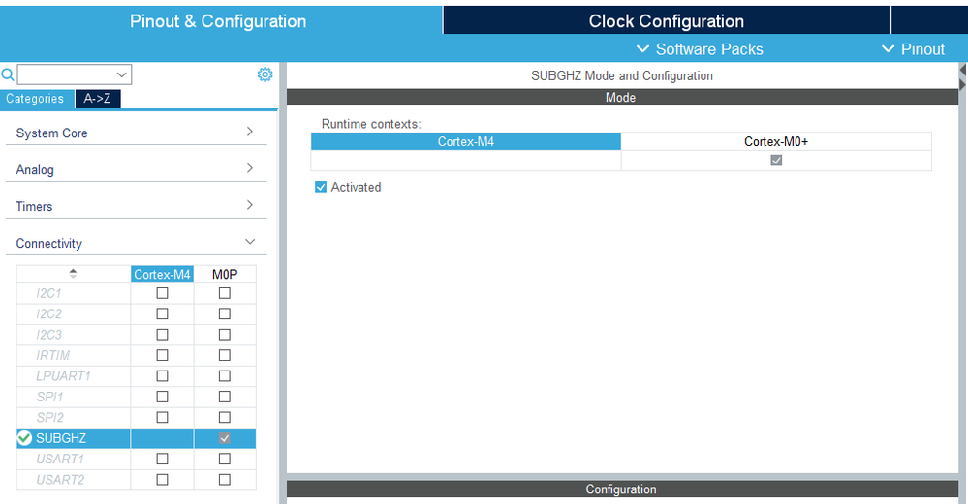Open the peripheral settings gear icon
This screenshot has width=968, height=504.
click(265, 74)
